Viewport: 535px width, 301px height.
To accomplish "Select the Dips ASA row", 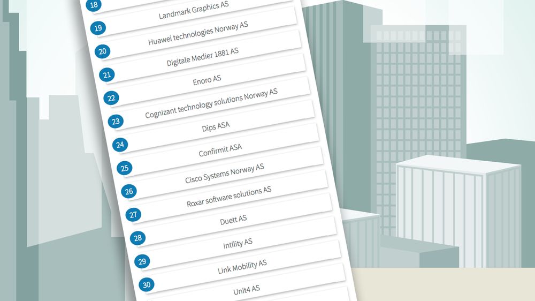I will [x=216, y=126].
